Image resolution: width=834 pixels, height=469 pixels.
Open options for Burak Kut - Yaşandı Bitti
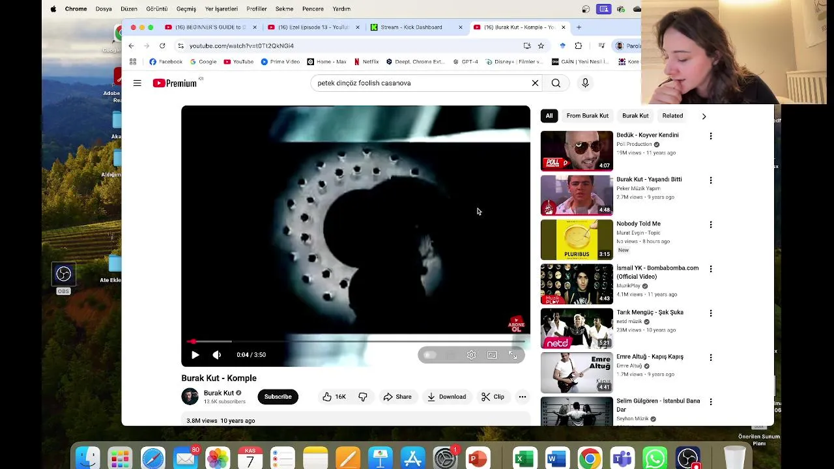711,180
